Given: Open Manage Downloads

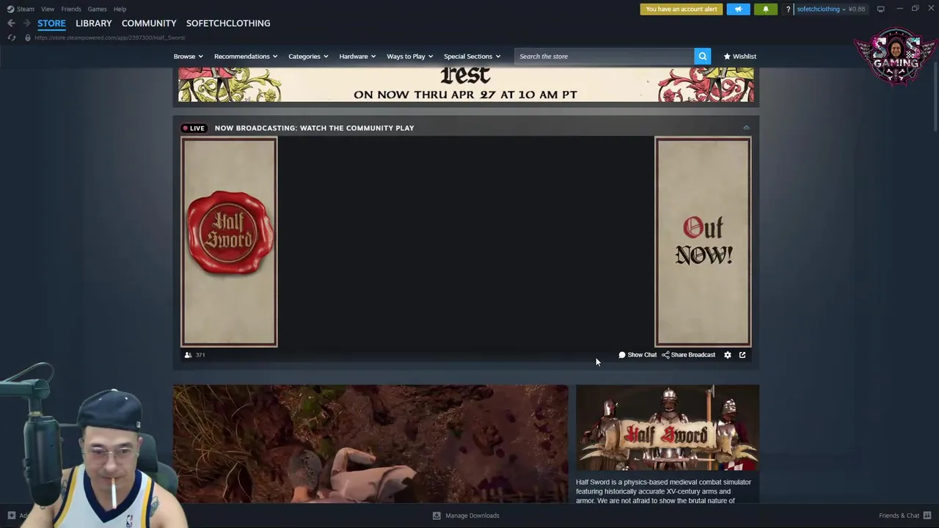Looking at the screenshot, I should [466, 516].
